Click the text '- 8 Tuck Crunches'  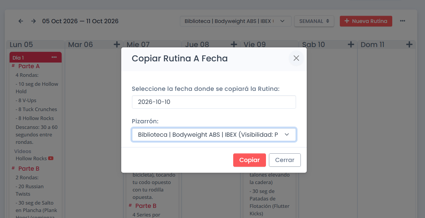36,109
